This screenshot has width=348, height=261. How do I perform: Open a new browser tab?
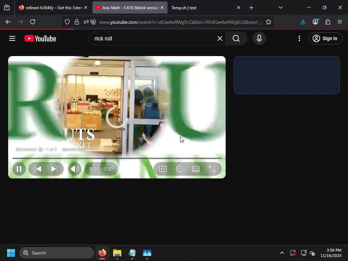point(251,8)
